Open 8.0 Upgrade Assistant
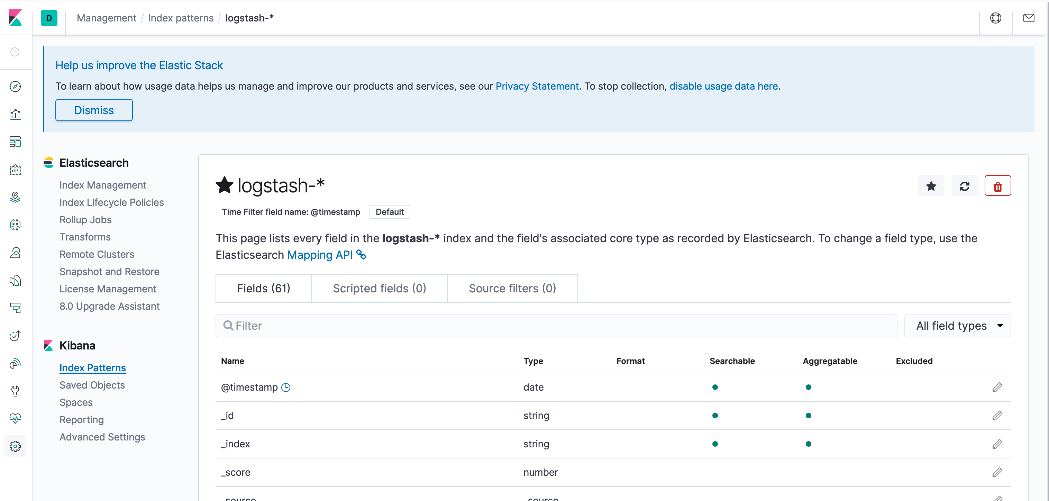The height and width of the screenshot is (501, 1049). pyautogui.click(x=110, y=306)
